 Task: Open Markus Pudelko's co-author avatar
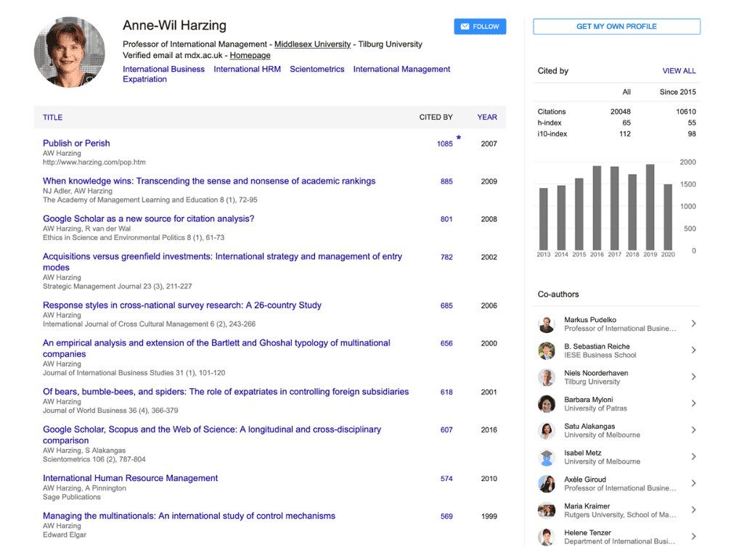coord(547,324)
